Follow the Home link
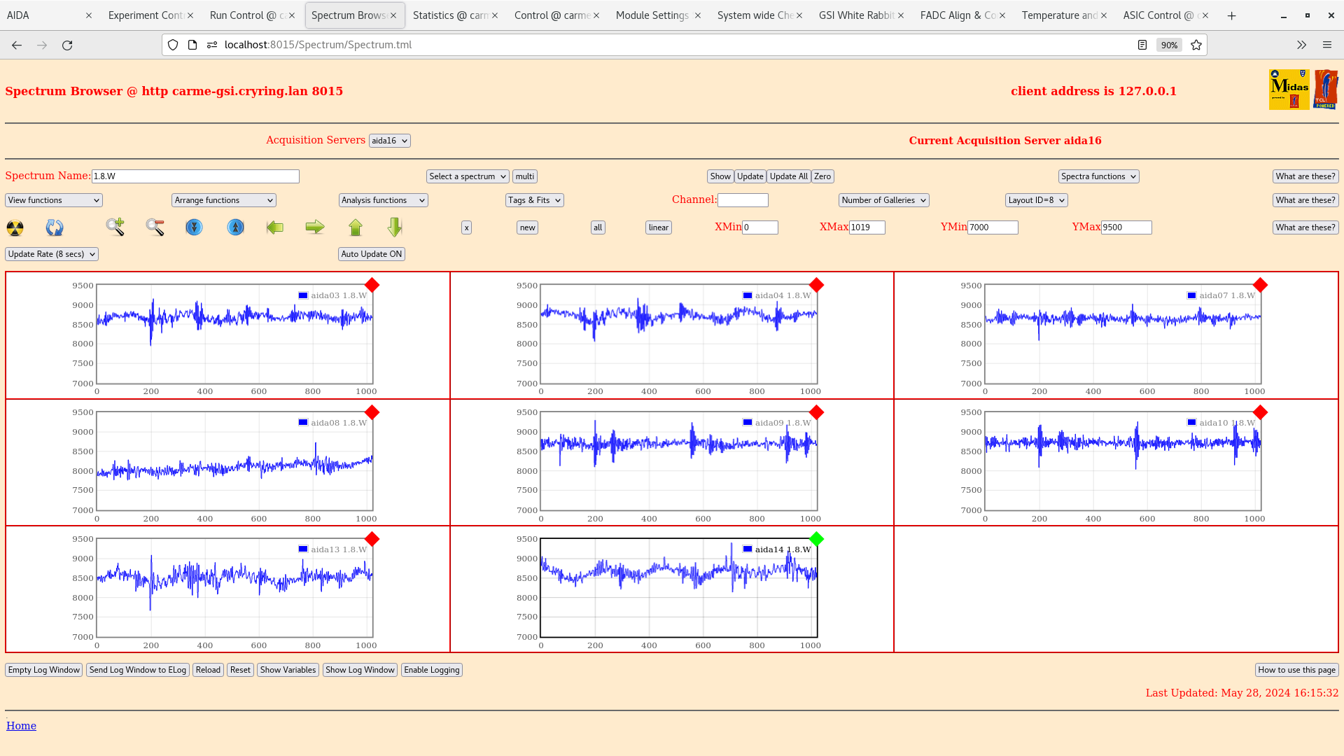This screenshot has width=1344, height=756. [21, 726]
